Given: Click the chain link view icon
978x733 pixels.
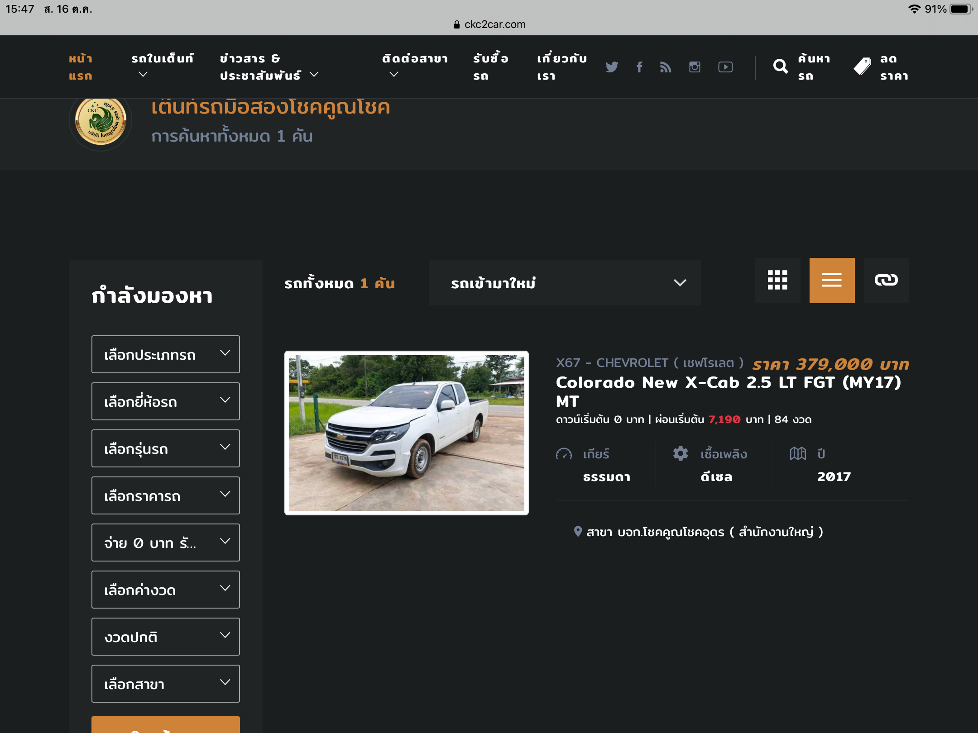Looking at the screenshot, I should coord(886,281).
